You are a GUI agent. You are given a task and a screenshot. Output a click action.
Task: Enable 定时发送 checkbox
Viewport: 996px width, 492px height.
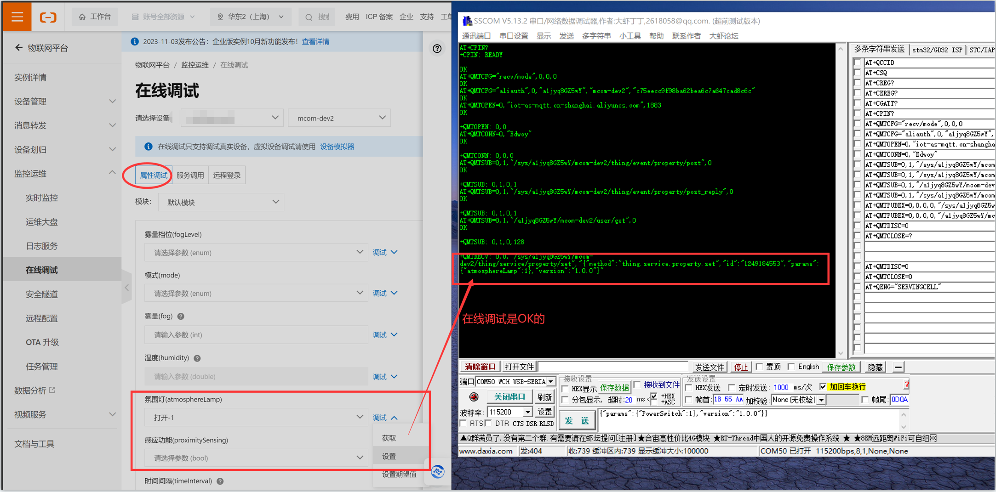coord(732,388)
